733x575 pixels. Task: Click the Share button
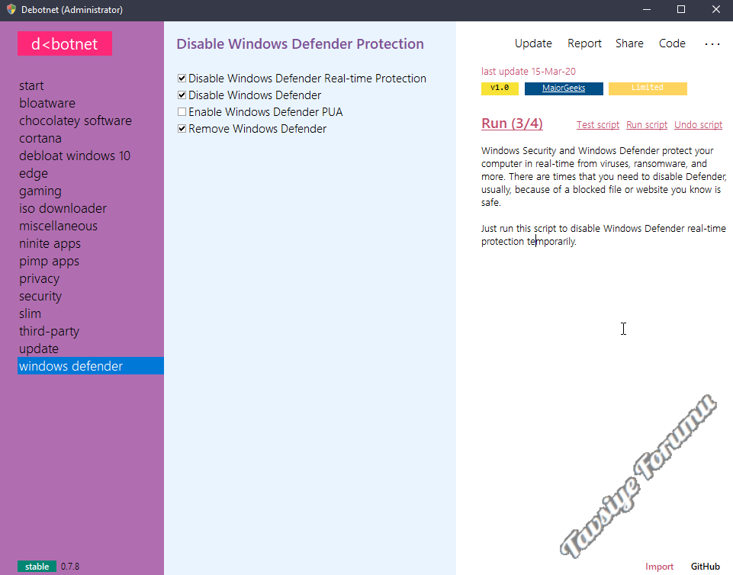[x=629, y=43]
